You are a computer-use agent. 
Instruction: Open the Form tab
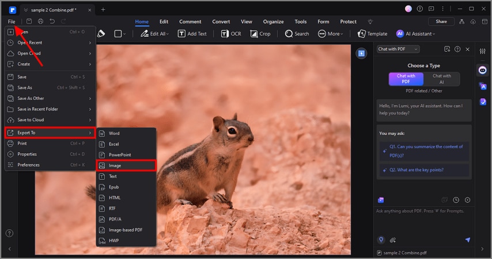(x=323, y=22)
